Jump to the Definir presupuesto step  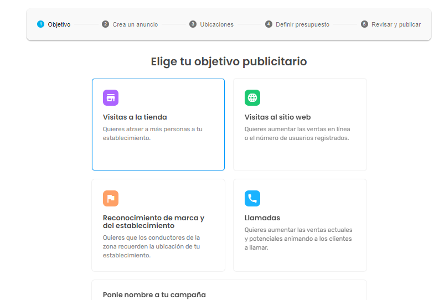[302, 24]
